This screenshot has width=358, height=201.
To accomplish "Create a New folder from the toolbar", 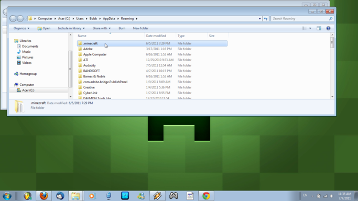I will pos(140,28).
